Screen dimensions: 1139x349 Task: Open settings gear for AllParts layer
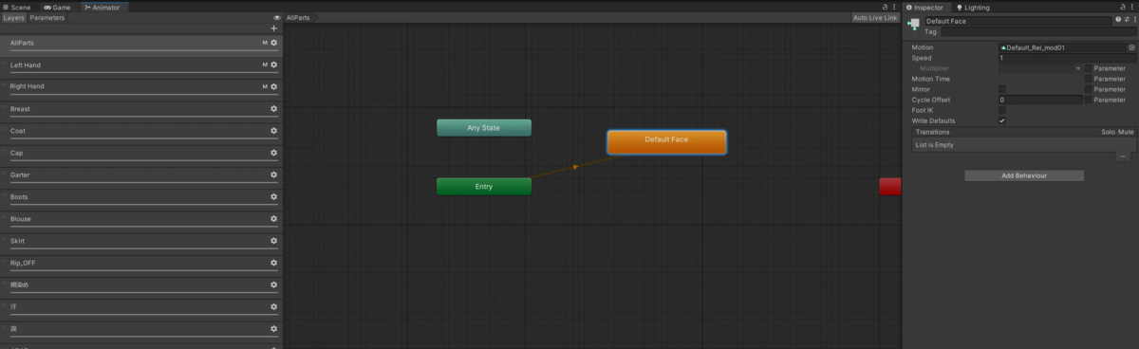click(x=274, y=43)
